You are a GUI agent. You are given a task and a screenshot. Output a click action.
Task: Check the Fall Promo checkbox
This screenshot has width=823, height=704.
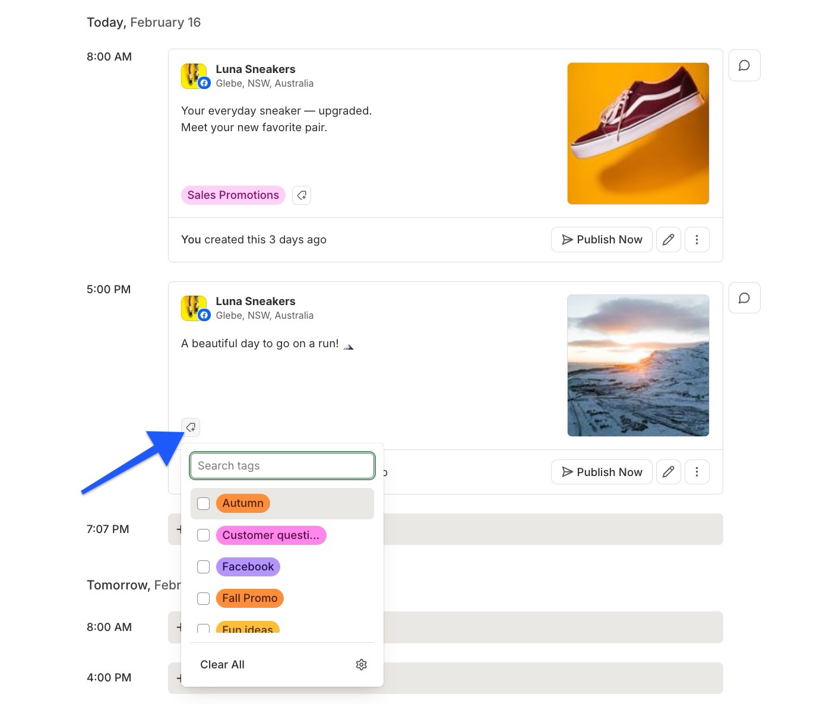point(203,598)
